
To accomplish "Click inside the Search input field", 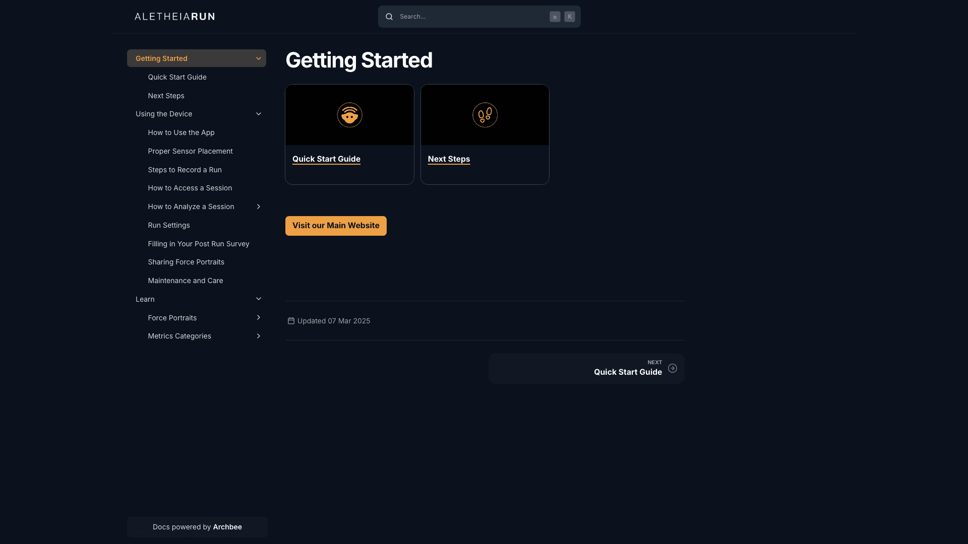I will [469, 16].
